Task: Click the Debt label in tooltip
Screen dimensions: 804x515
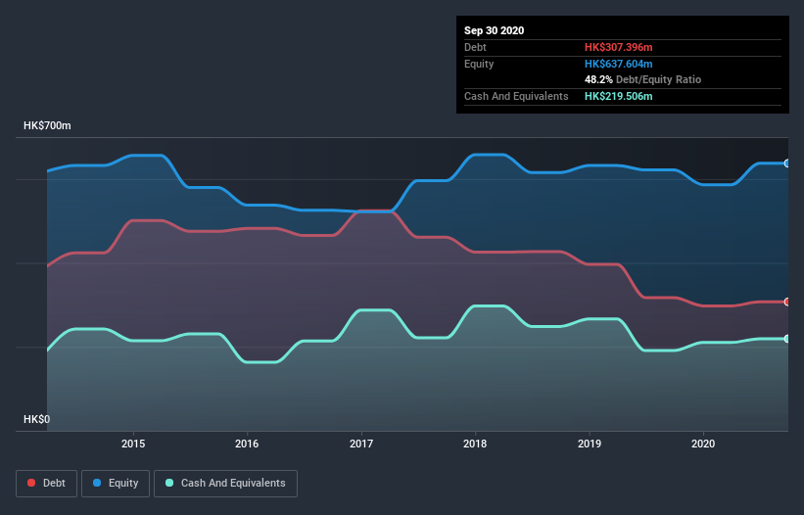Action: click(x=475, y=47)
